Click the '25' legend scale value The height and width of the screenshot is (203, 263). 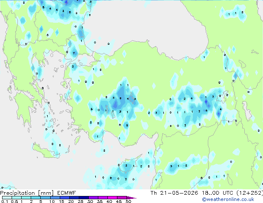[x=80, y=201]
